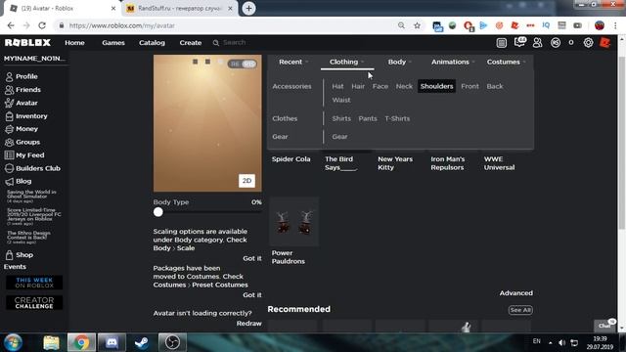The height and width of the screenshot is (352, 626).
Task: Open Chrome menu three dots
Action: pyautogui.click(x=615, y=25)
